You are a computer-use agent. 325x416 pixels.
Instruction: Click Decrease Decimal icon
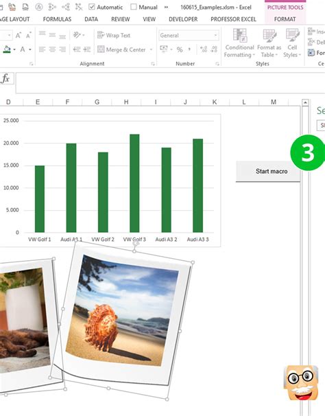214,49
